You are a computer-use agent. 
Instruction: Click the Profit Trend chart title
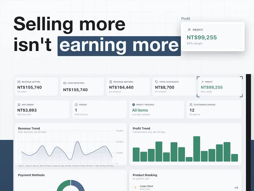tap(141, 129)
